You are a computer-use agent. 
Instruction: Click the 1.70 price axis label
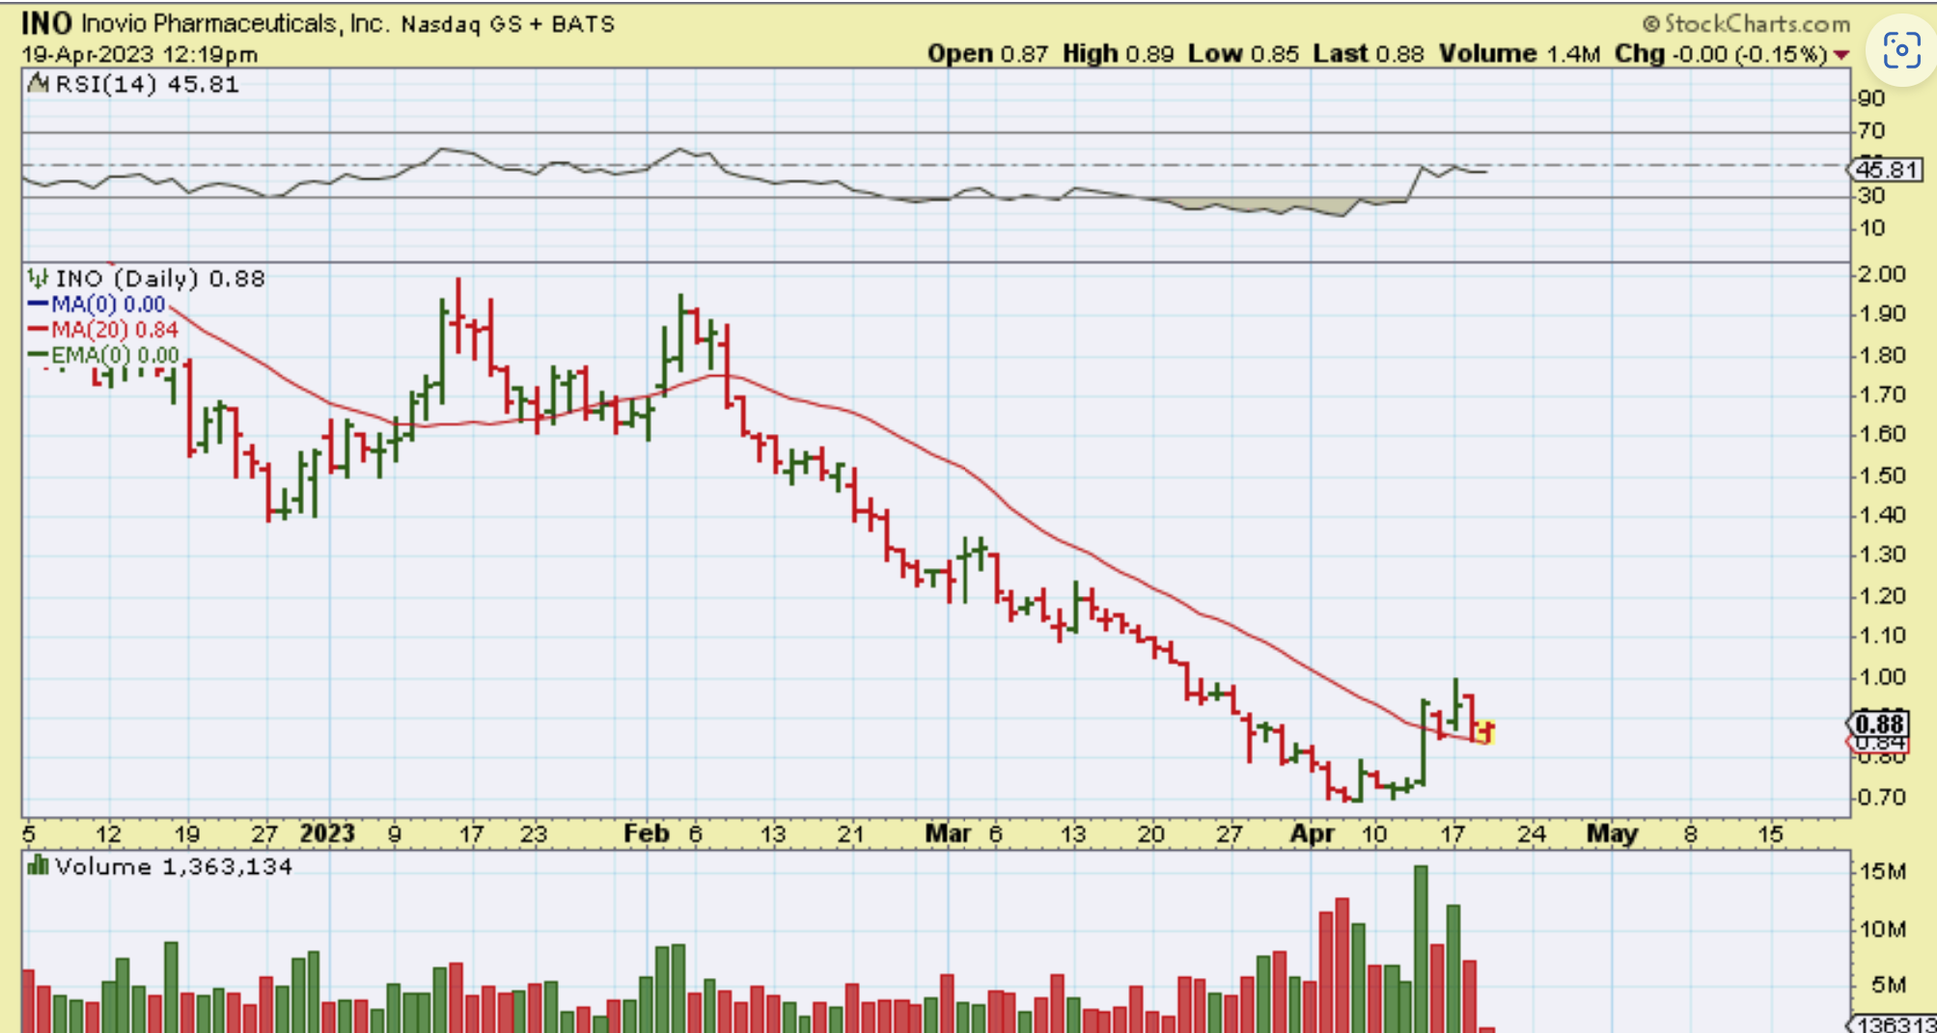1881,394
